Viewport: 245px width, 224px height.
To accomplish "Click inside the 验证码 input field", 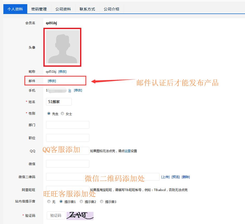I will point(56,216).
